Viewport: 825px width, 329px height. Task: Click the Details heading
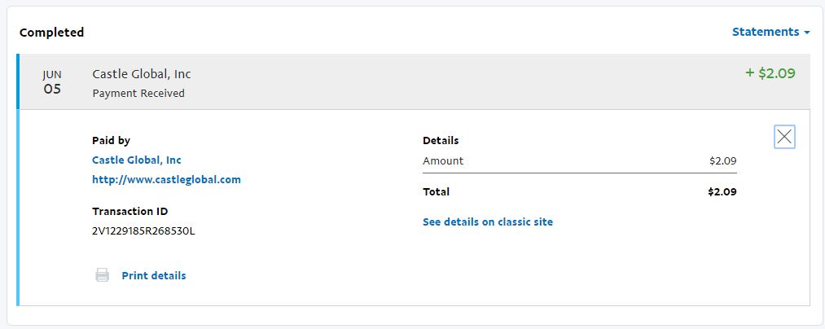[x=441, y=140]
